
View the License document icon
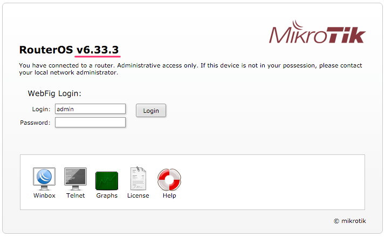tap(138, 178)
